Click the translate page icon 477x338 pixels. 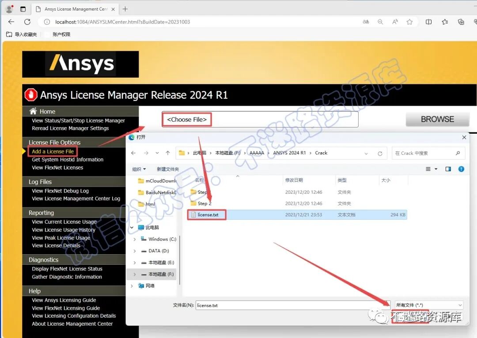tap(366, 22)
